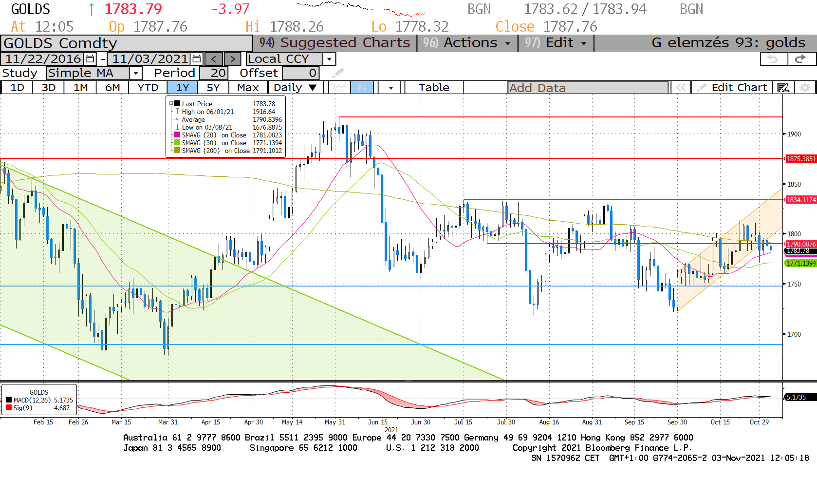Collapse the legend using the minus box
The width and height of the screenshot is (817, 479).
pyautogui.click(x=171, y=104)
